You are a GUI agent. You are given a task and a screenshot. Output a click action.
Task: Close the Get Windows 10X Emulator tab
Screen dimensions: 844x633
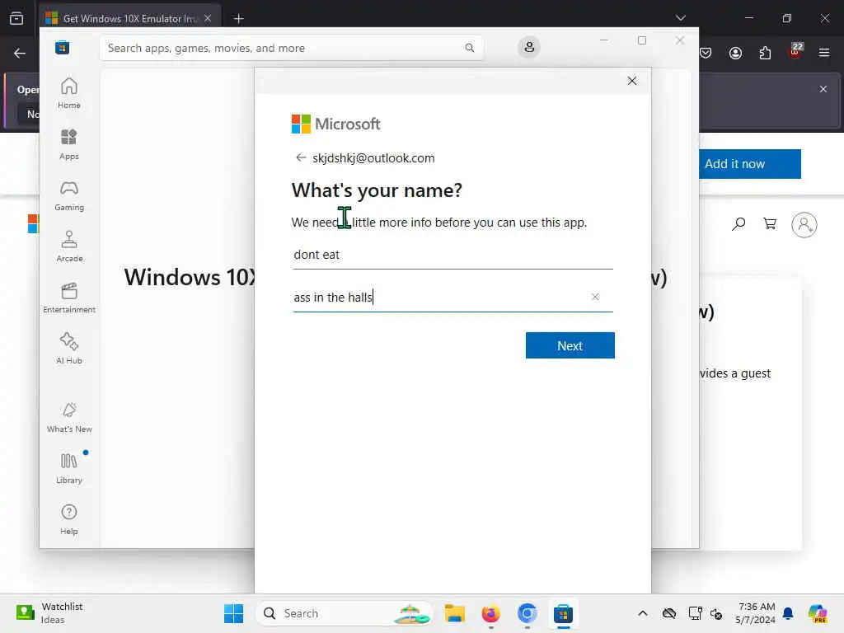208,18
